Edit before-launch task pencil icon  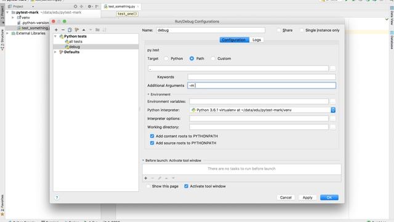point(159,178)
